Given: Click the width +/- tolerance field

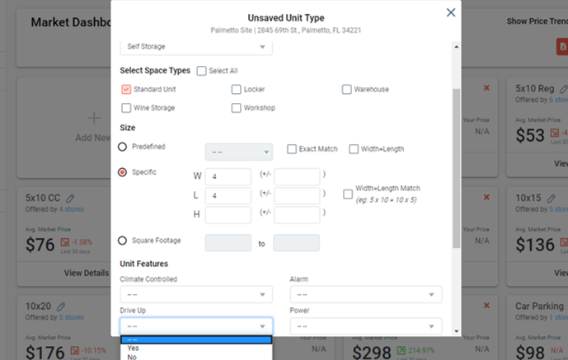Looking at the screenshot, I should (297, 176).
